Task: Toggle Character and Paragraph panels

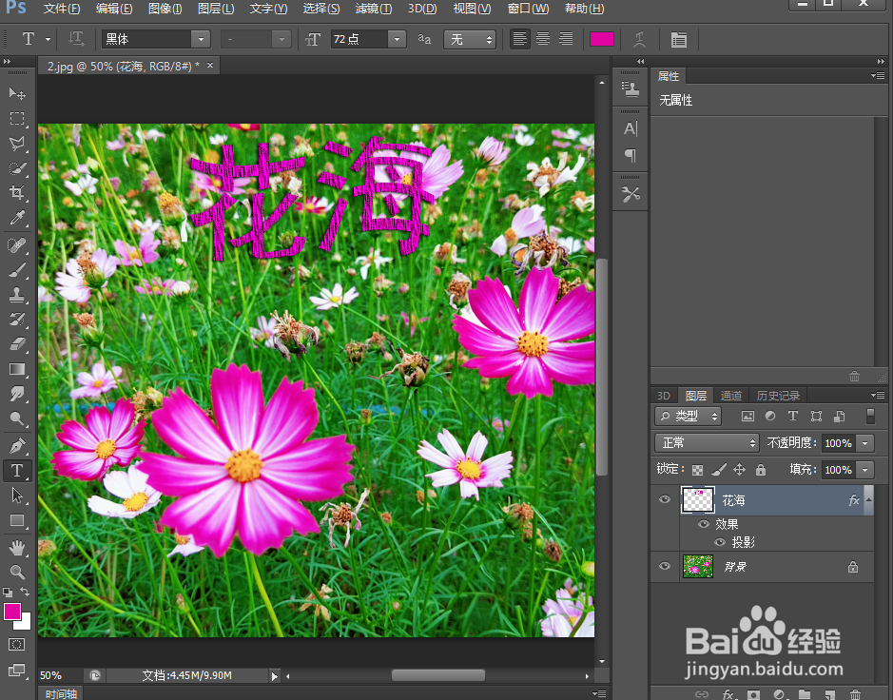Action: point(678,39)
